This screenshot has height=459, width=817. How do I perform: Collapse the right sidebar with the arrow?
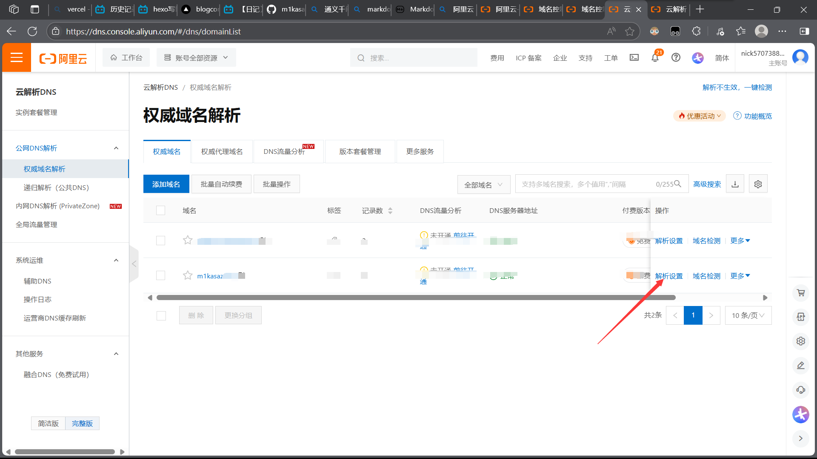[801, 438]
